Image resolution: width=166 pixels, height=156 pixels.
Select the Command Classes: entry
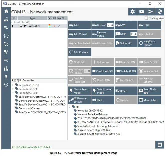coord(29,108)
